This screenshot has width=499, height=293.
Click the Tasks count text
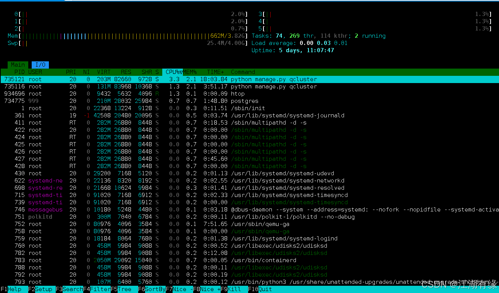click(x=318, y=36)
